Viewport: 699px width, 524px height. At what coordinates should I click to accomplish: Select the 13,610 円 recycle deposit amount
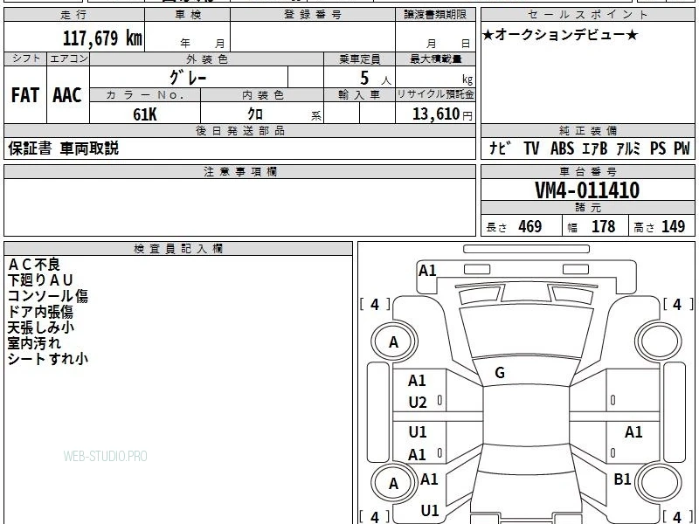(442, 114)
